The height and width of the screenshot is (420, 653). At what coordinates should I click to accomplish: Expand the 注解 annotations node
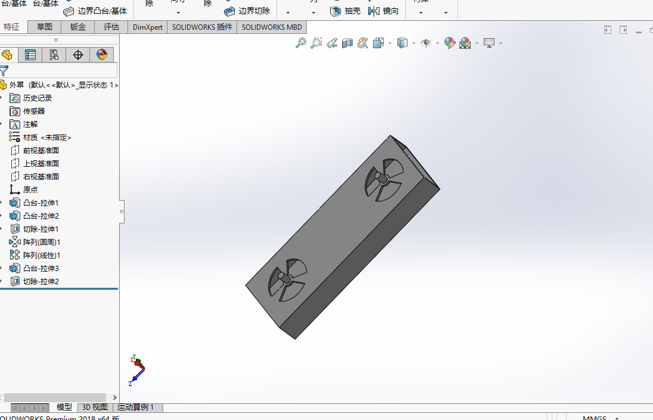(x=2, y=124)
